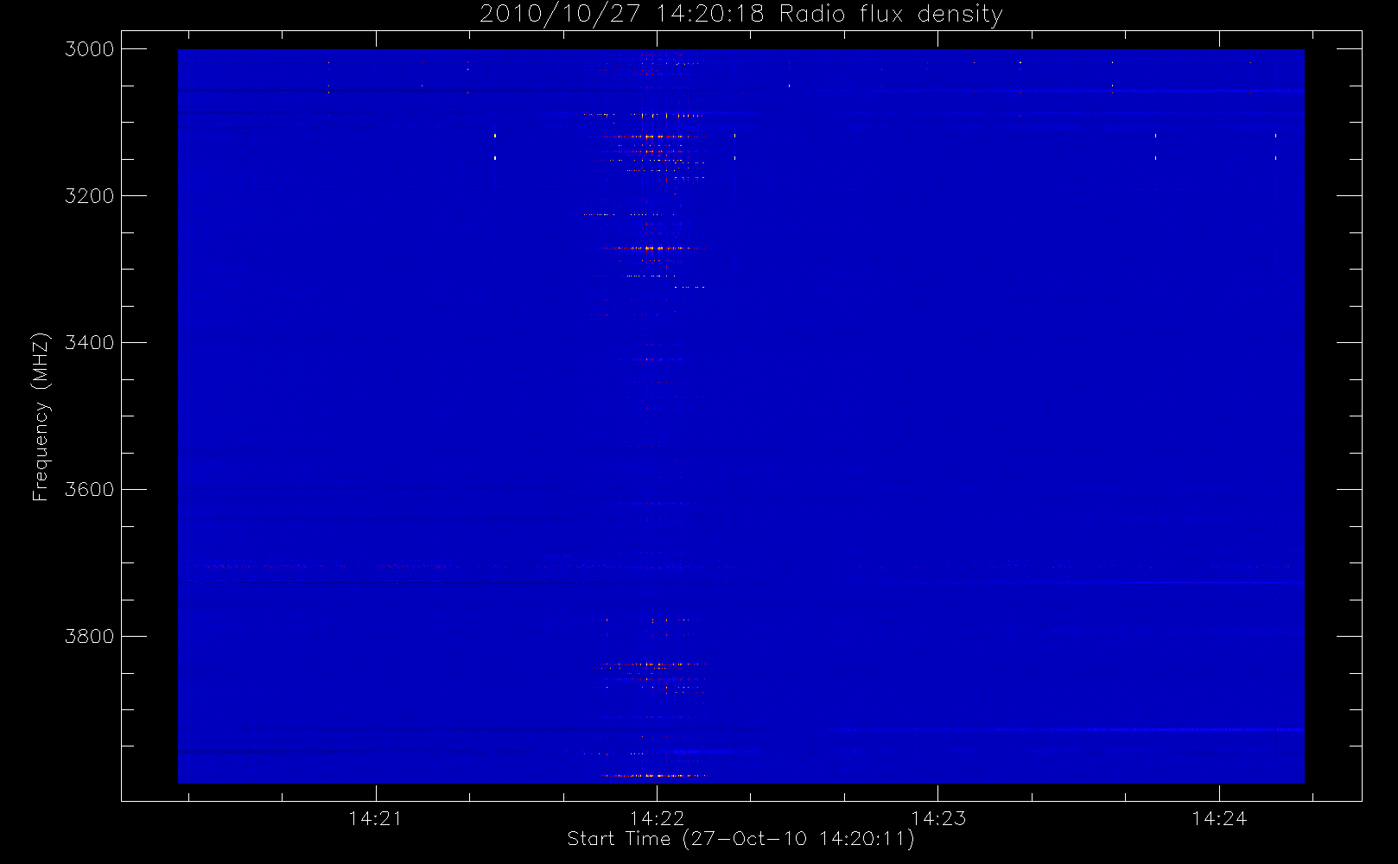Click the "Frequency (MHZ)" axis label

40,416
